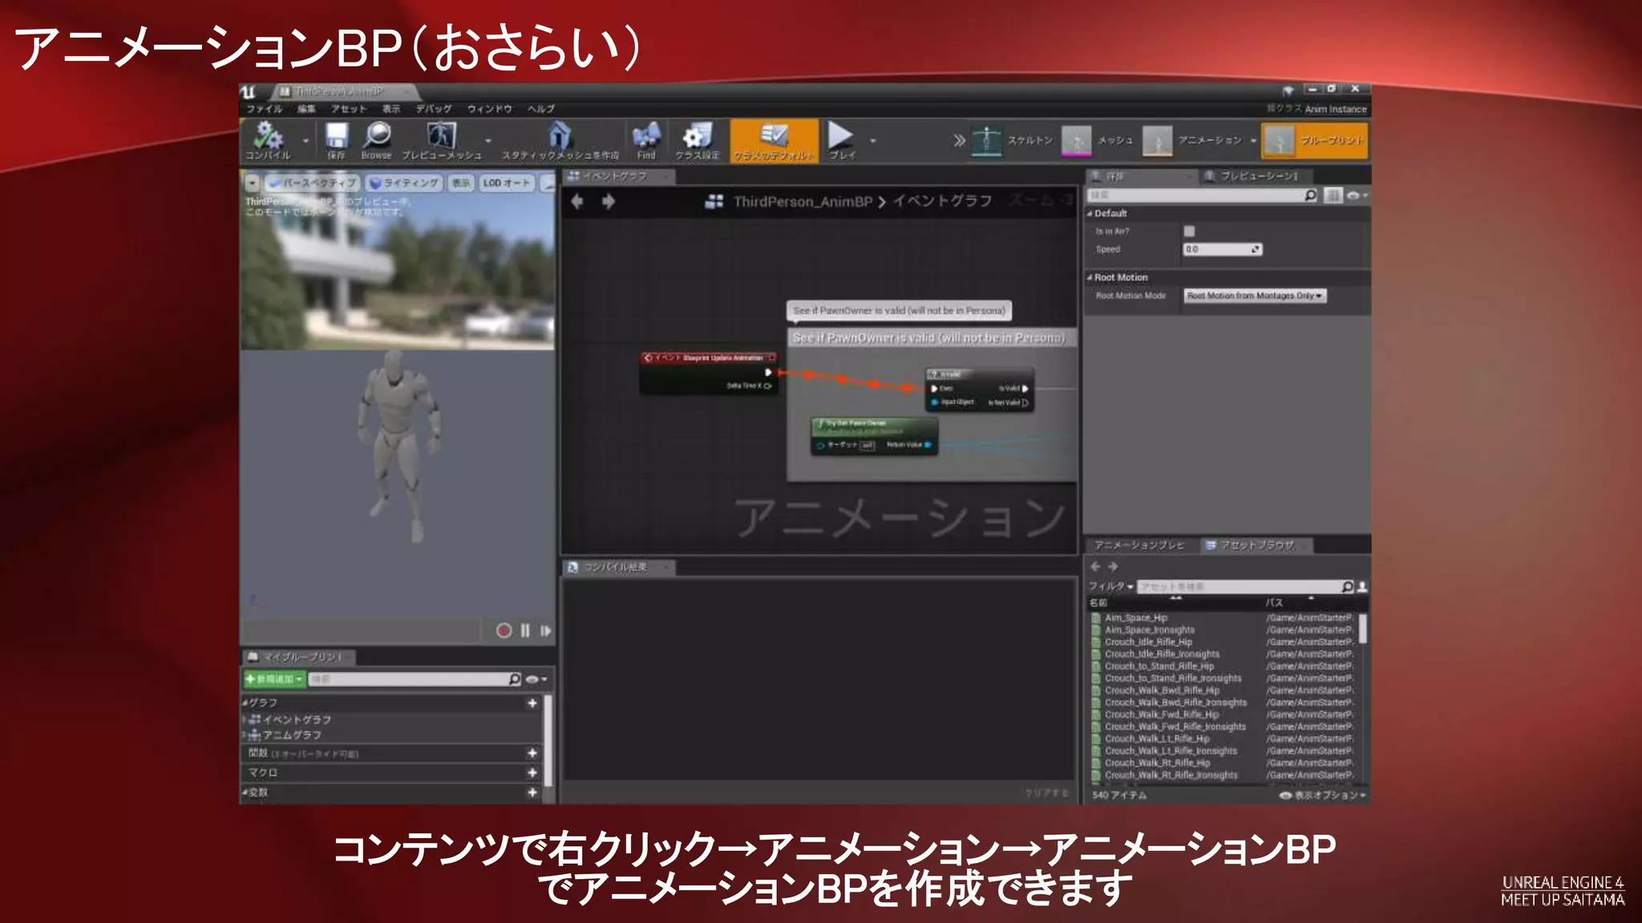Open the Compile options dropdown arrow
Image resolution: width=1642 pixels, height=923 pixels.
coord(305,141)
